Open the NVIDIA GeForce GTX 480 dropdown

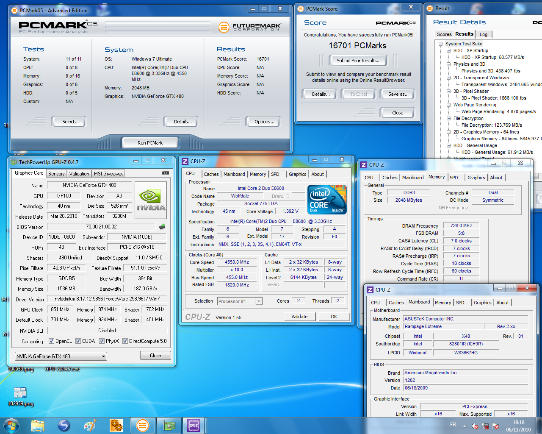[61, 356]
